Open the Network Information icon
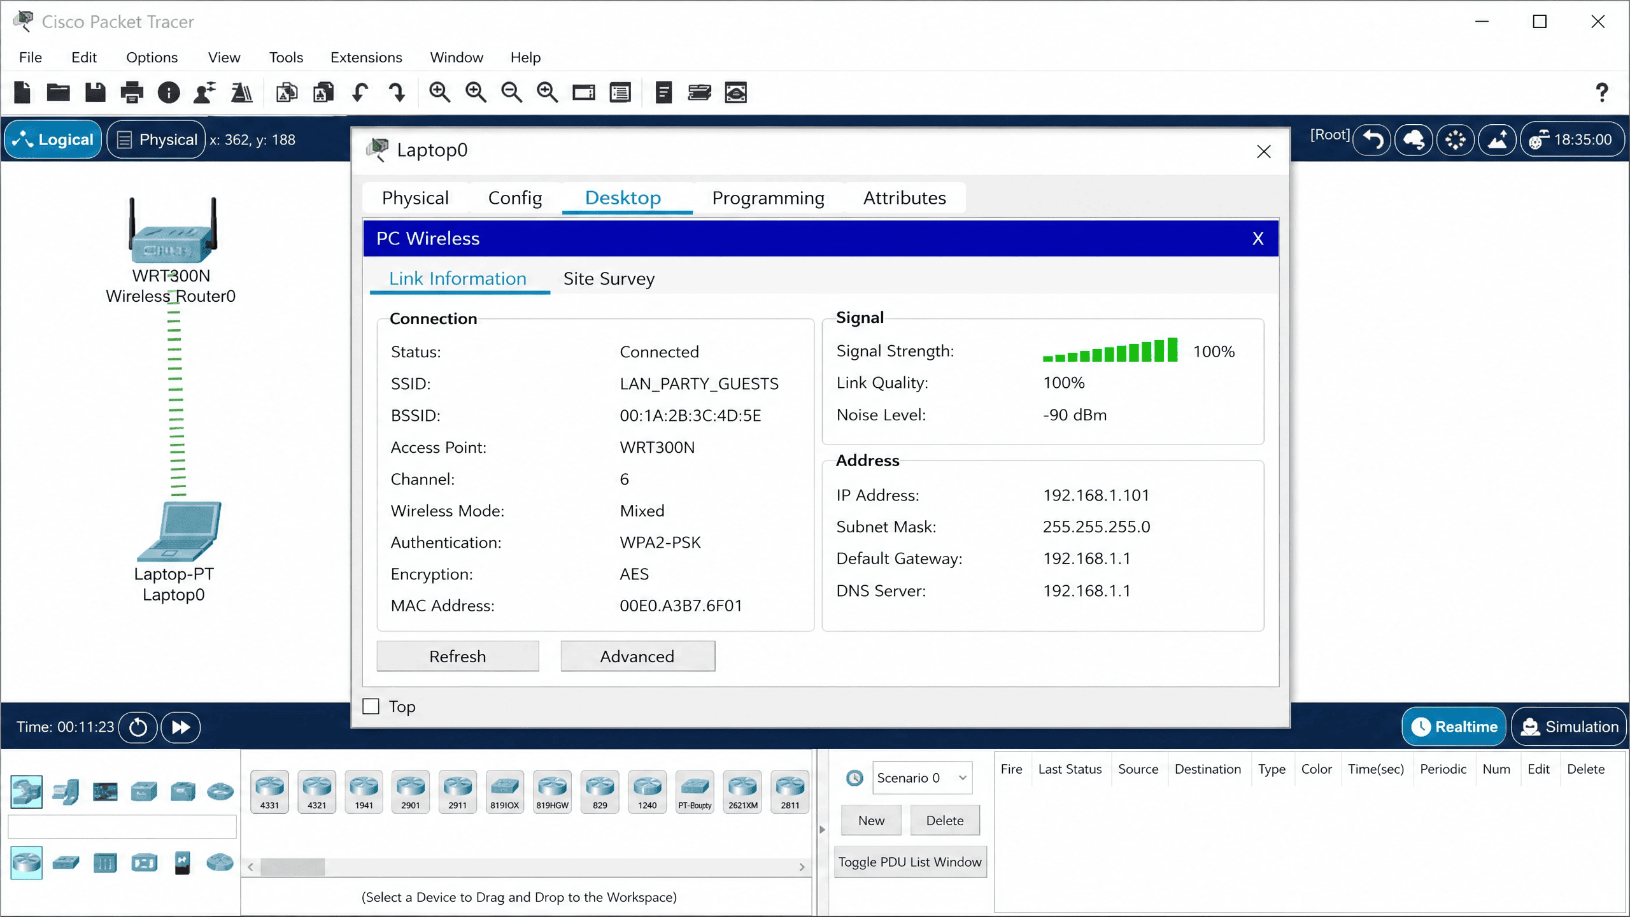This screenshot has width=1630, height=917. point(169,93)
